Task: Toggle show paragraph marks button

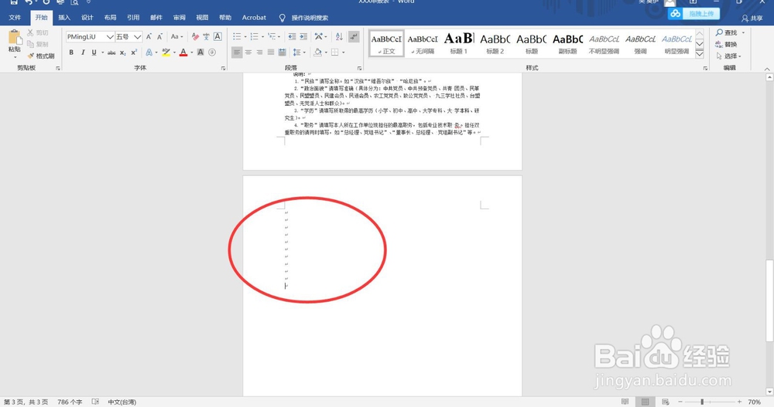Action: coord(354,37)
